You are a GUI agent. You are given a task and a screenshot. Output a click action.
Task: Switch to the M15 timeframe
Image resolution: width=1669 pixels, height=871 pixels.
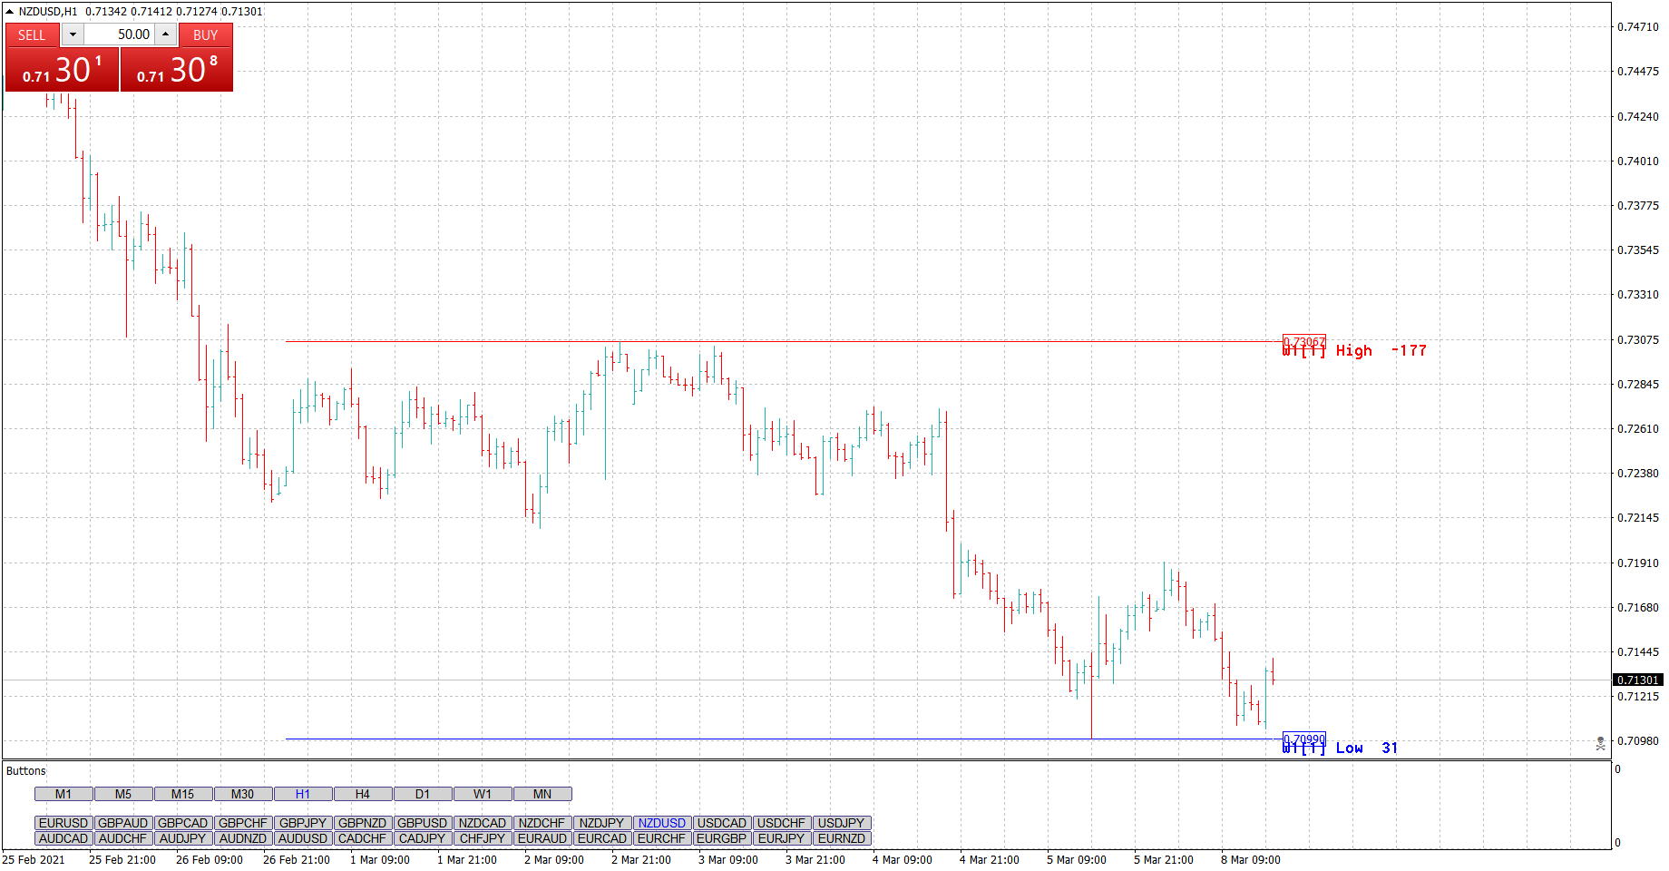183,794
